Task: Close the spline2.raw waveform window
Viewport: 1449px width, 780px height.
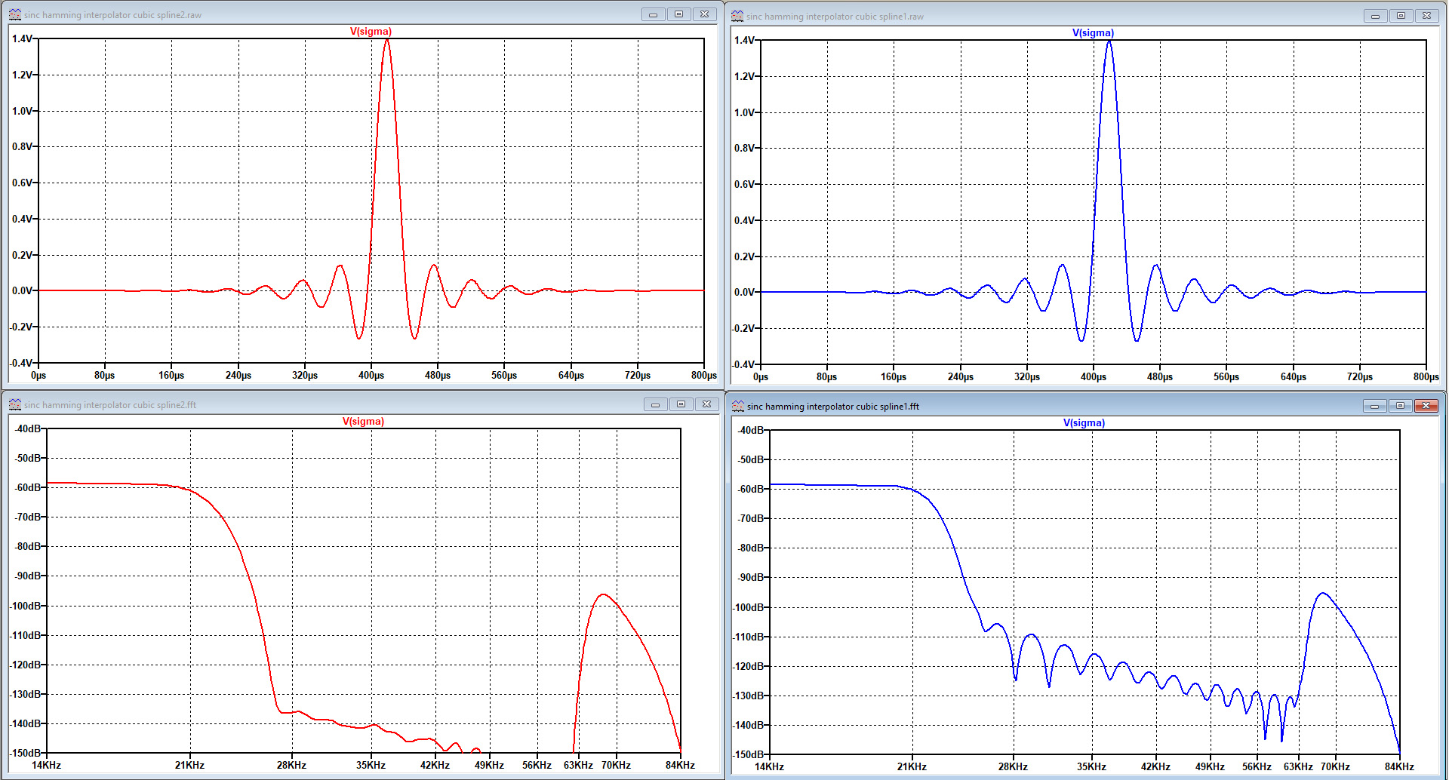Action: click(704, 14)
